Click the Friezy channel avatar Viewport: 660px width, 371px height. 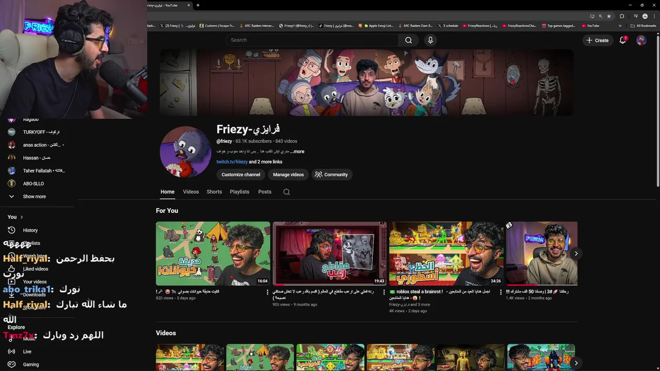pyautogui.click(x=185, y=152)
